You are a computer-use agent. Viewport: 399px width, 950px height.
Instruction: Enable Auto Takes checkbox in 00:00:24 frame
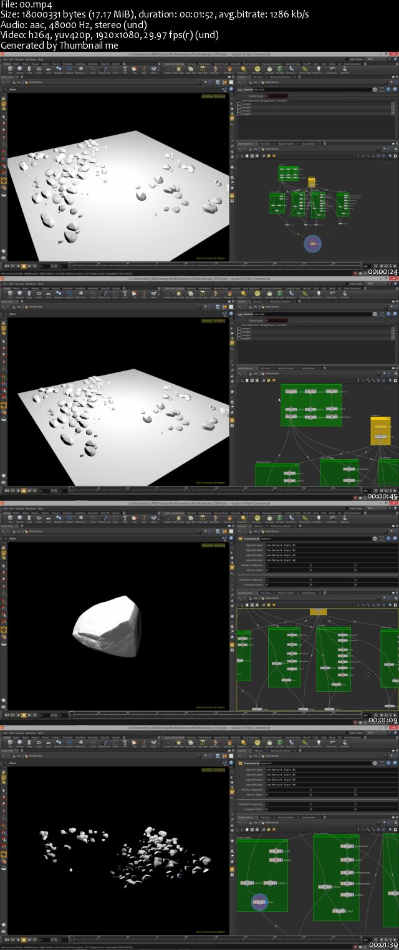[x=348, y=59]
